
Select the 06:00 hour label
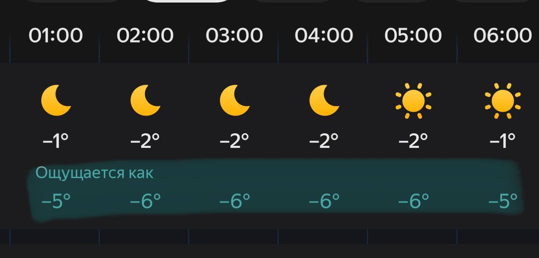tap(502, 35)
